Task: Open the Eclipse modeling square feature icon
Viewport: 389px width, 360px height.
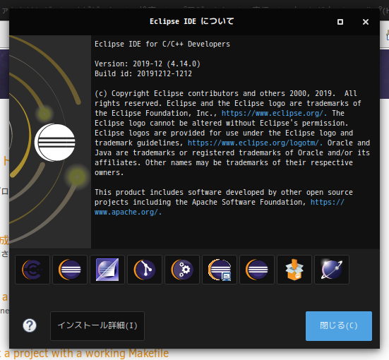Action: click(107, 270)
